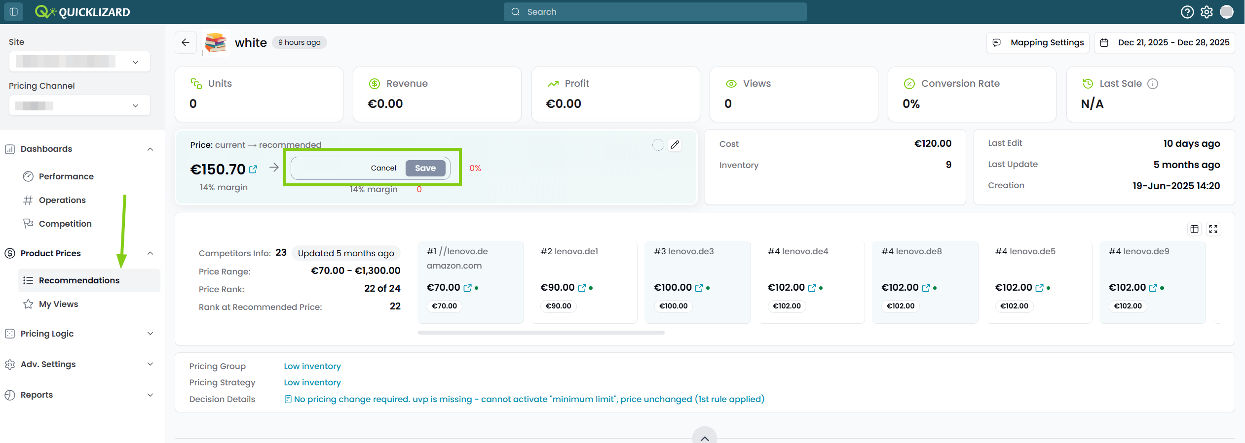This screenshot has width=1245, height=443.
Task: Click the book product thumbnail
Action: tap(216, 42)
